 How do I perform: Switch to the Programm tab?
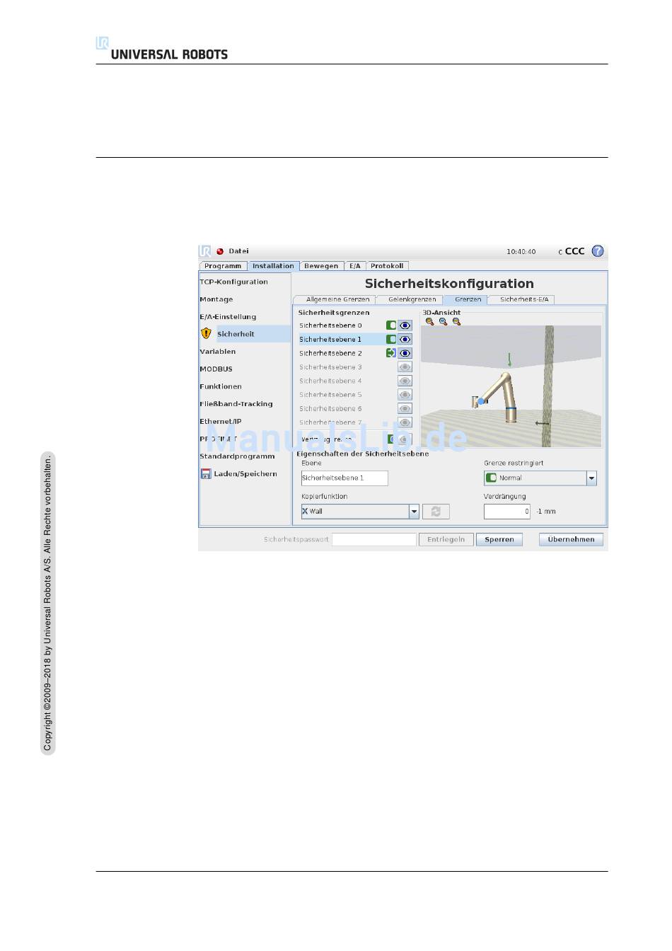pyautogui.click(x=223, y=266)
